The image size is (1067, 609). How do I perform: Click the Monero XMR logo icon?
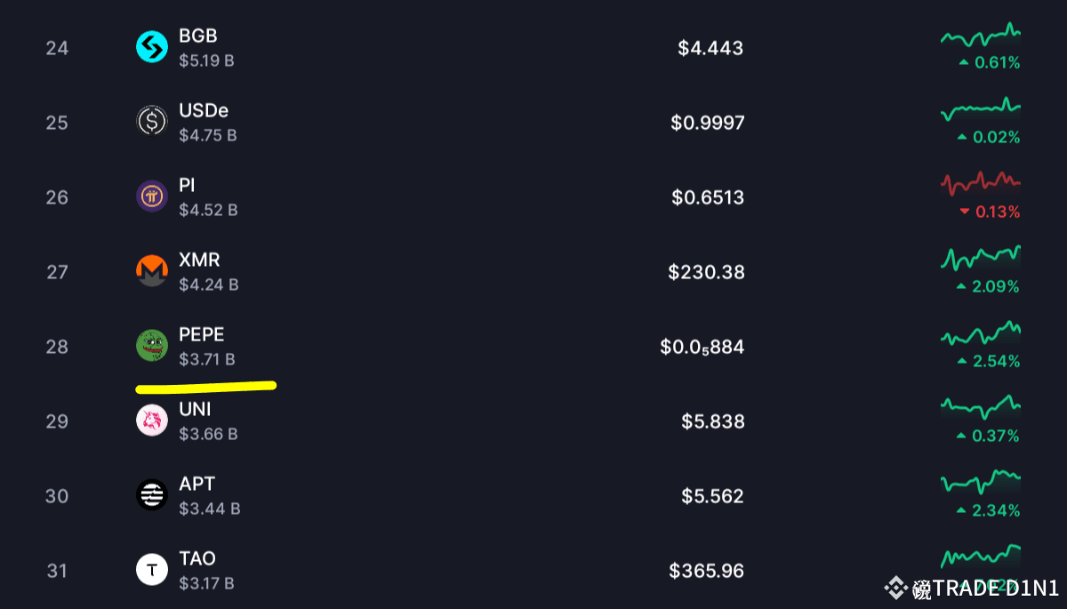152,270
